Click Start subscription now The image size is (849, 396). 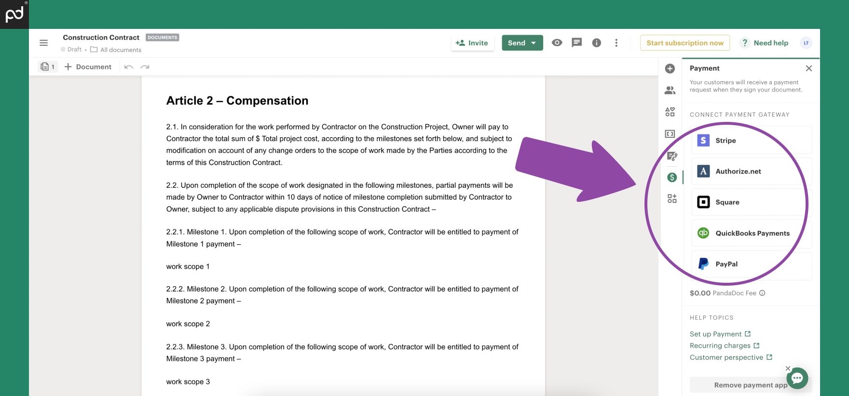(x=685, y=43)
